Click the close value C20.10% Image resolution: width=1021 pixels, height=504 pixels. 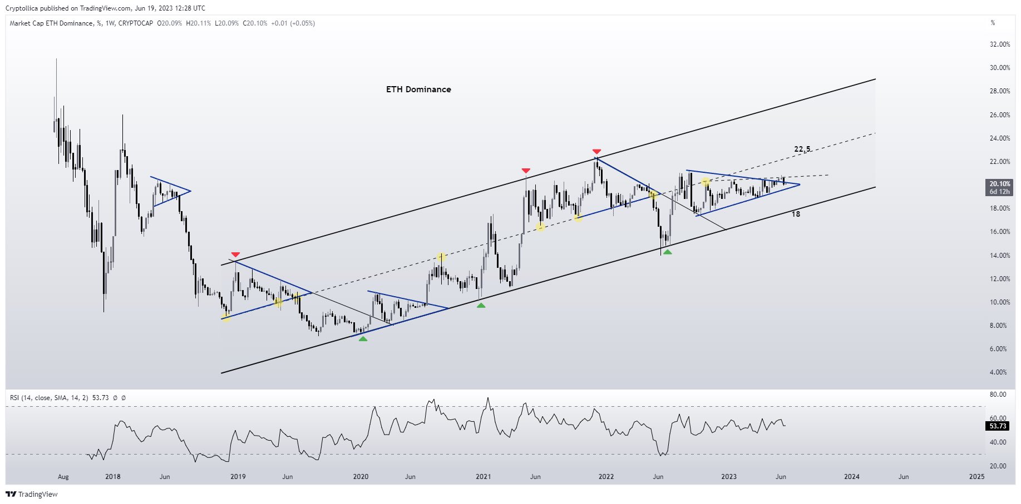tap(255, 23)
